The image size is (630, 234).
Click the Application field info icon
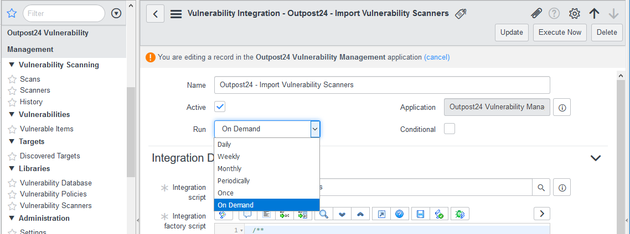click(562, 108)
